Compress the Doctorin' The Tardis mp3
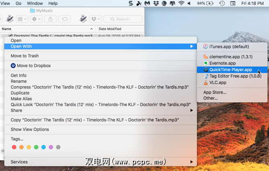 (100, 87)
